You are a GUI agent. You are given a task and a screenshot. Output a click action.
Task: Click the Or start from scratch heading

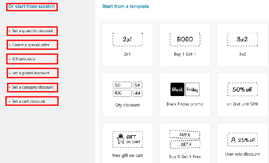[x=32, y=6]
